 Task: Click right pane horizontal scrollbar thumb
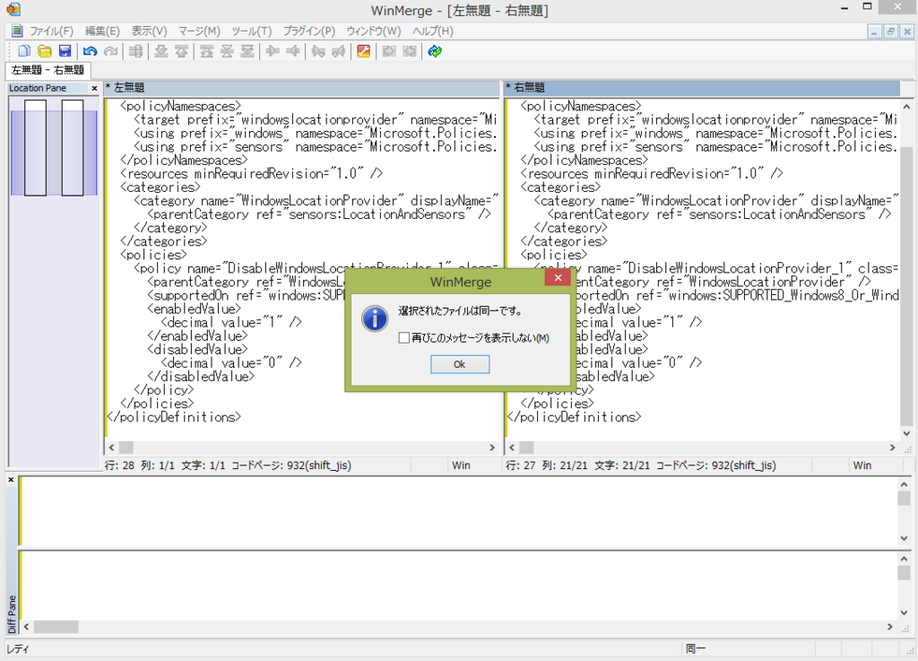pyautogui.click(x=527, y=448)
